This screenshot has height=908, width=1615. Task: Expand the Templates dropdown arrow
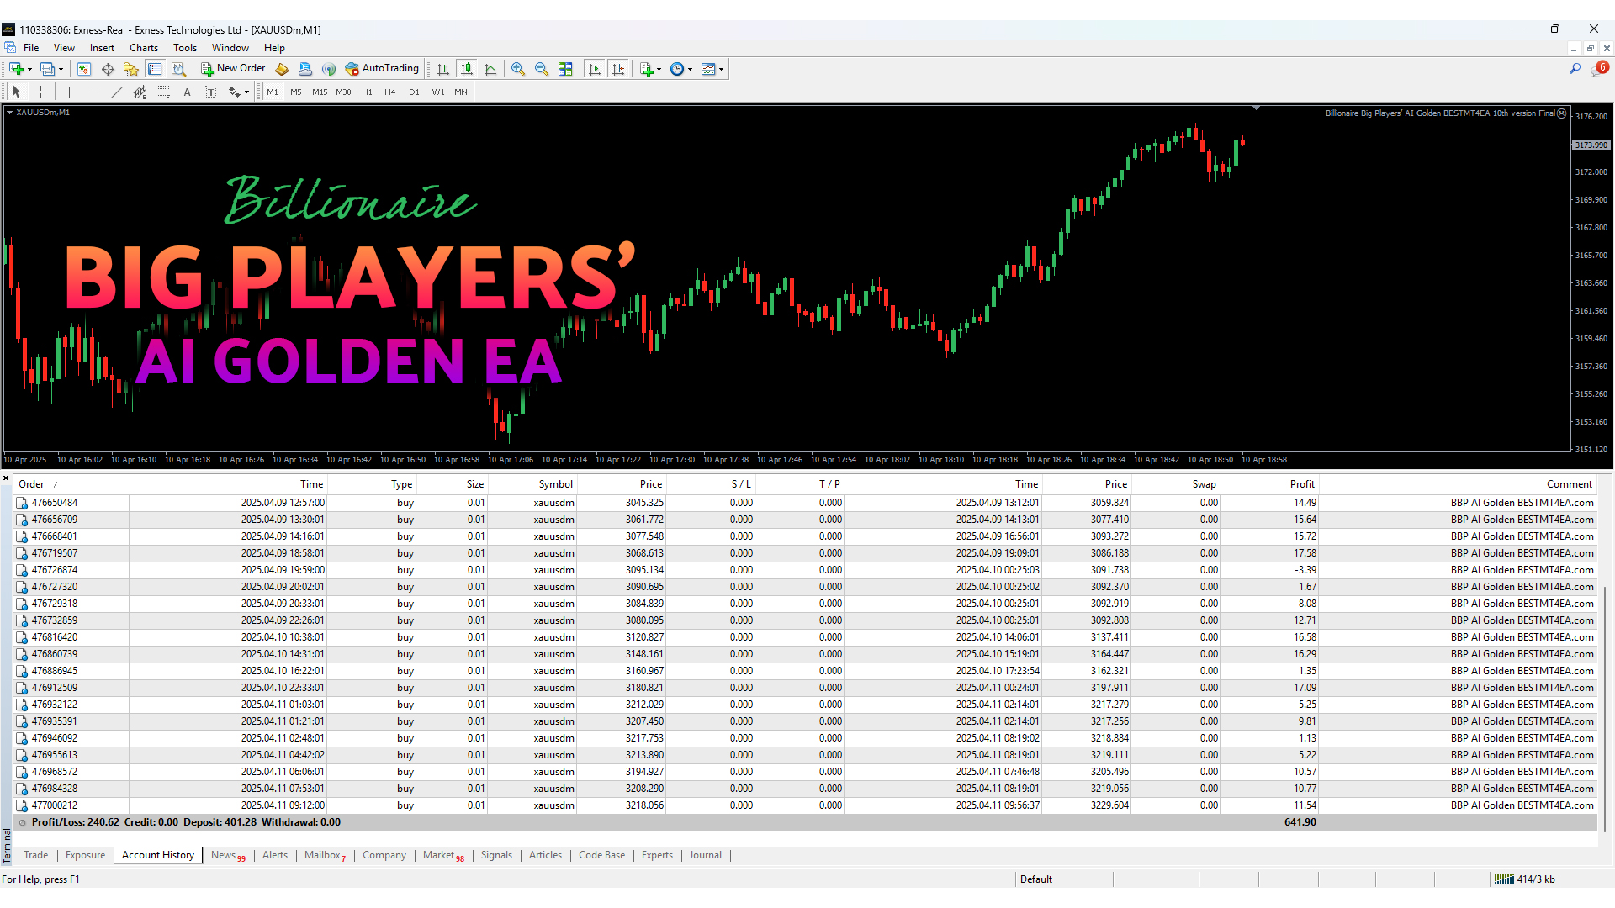721,70
